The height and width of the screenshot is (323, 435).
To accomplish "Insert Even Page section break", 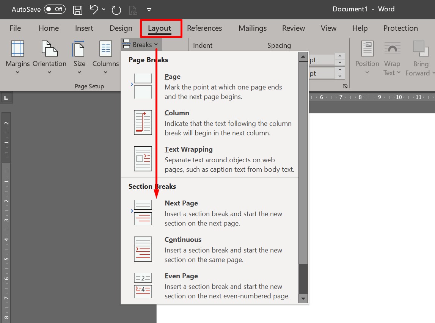I will point(210,285).
